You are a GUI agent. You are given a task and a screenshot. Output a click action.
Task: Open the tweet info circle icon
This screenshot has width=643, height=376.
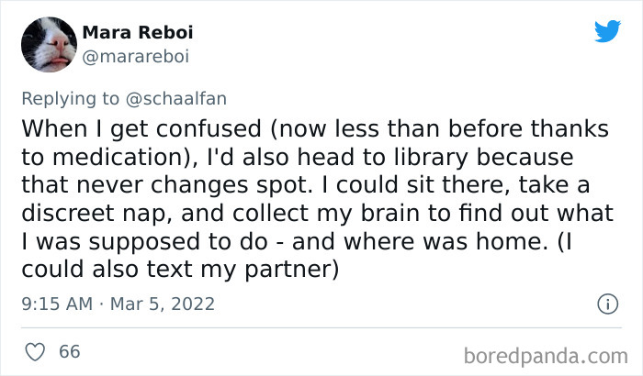pyautogui.click(x=606, y=303)
